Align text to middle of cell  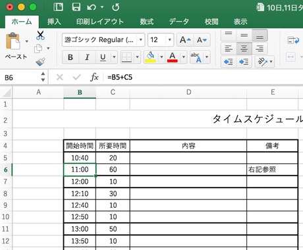[x=244, y=35]
